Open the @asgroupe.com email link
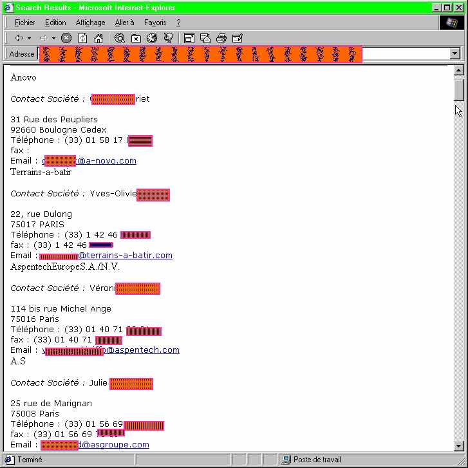This screenshot has height=468, width=468. 95,445
